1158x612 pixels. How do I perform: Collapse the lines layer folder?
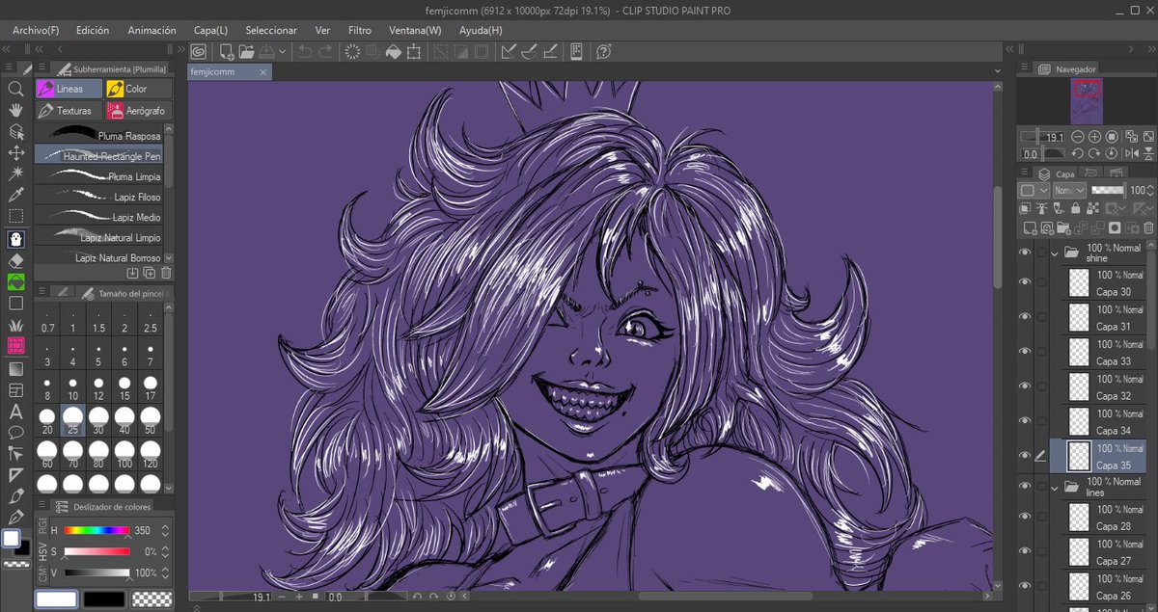(x=1055, y=488)
